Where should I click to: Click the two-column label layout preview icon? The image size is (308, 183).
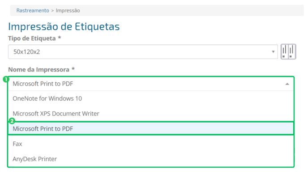pos(288,51)
